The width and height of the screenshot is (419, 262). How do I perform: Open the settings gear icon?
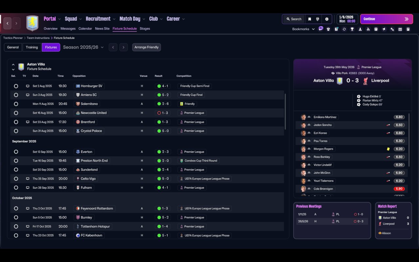coord(327,19)
